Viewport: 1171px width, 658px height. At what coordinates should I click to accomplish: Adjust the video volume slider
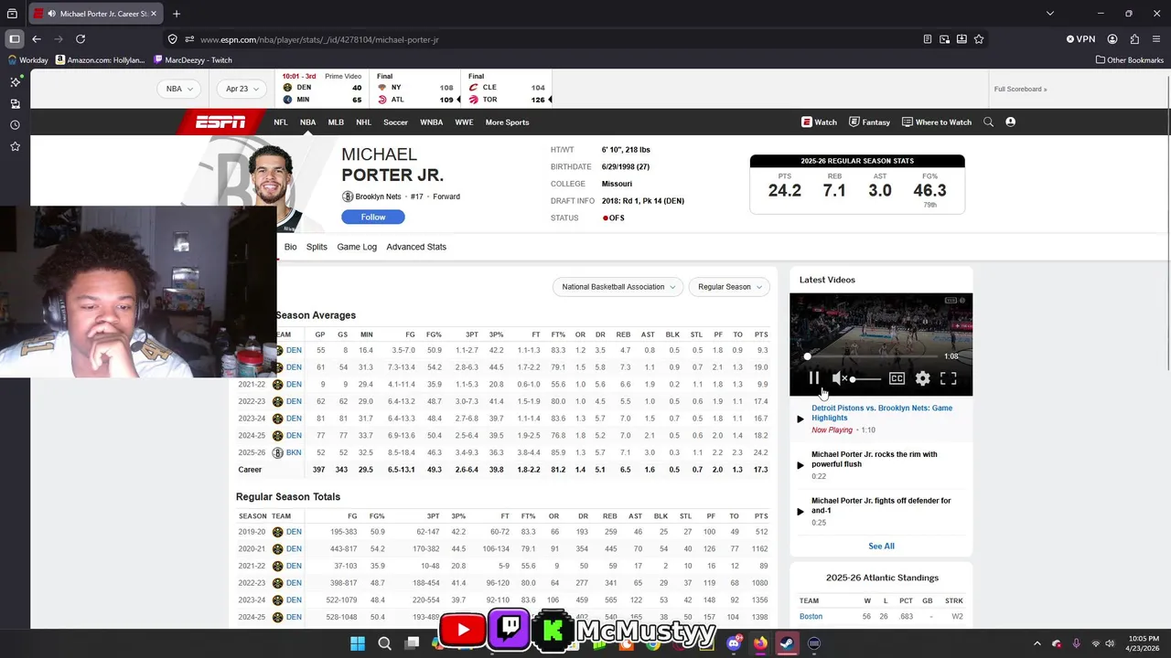click(865, 378)
